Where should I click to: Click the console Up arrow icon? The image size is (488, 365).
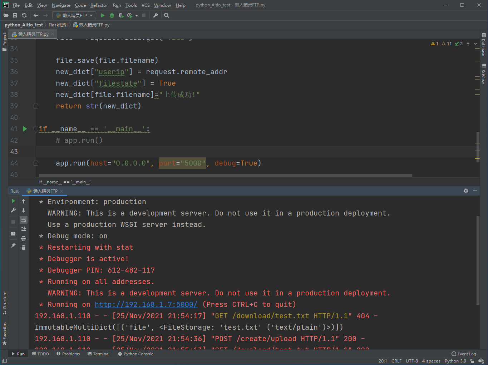point(24,201)
